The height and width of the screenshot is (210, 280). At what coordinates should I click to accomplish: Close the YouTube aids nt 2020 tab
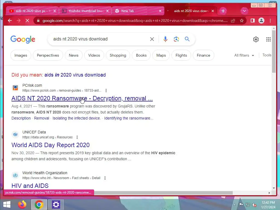55,11
